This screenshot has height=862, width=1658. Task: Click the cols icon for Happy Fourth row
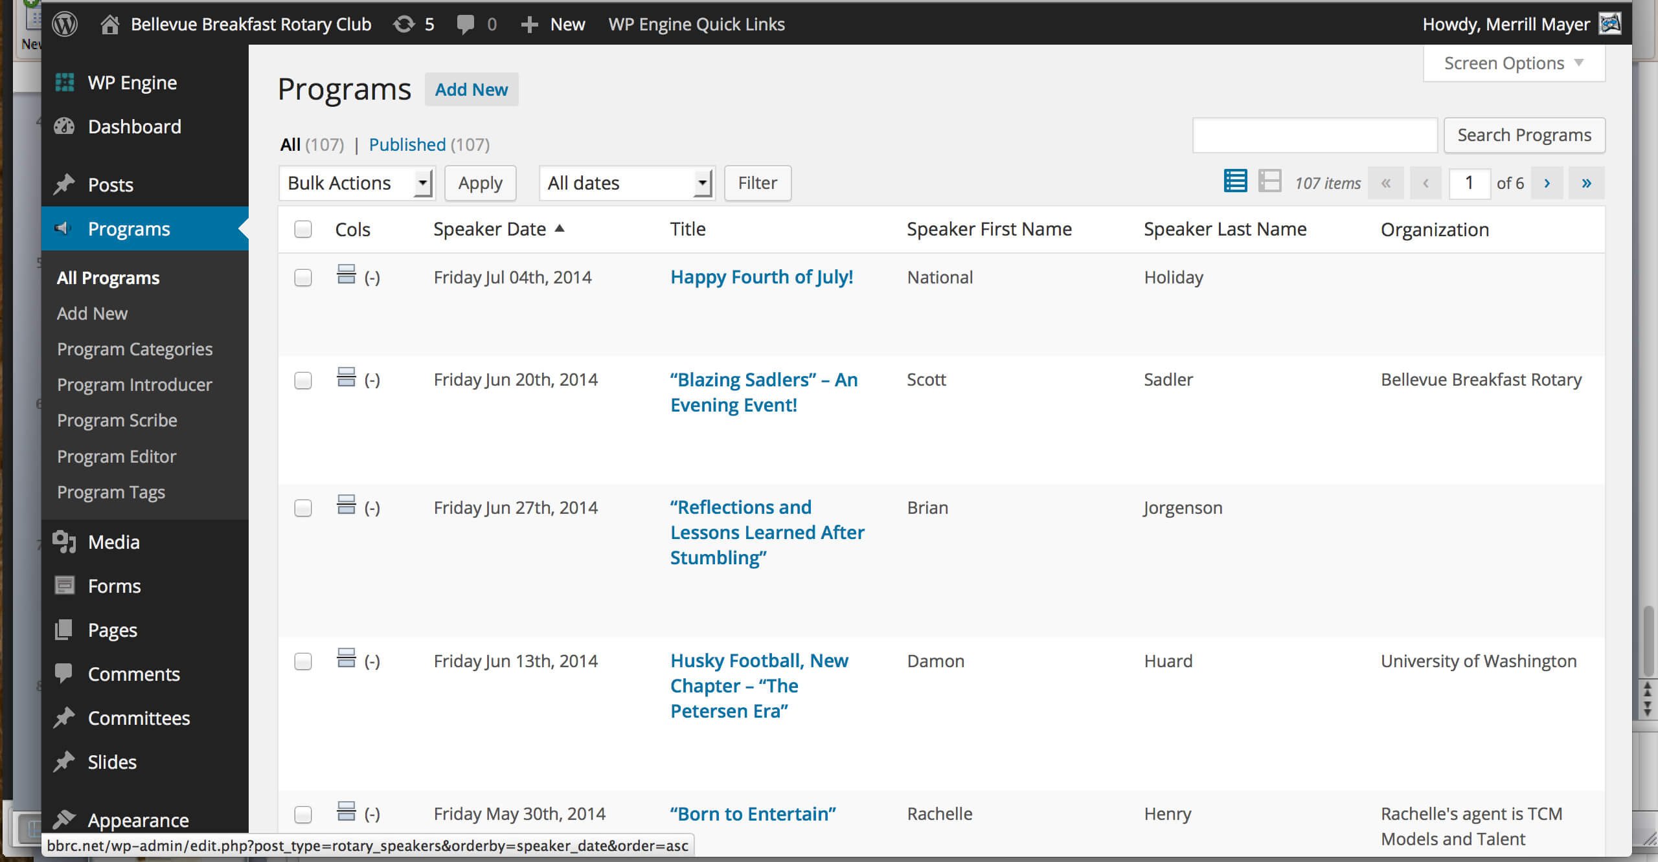(346, 274)
